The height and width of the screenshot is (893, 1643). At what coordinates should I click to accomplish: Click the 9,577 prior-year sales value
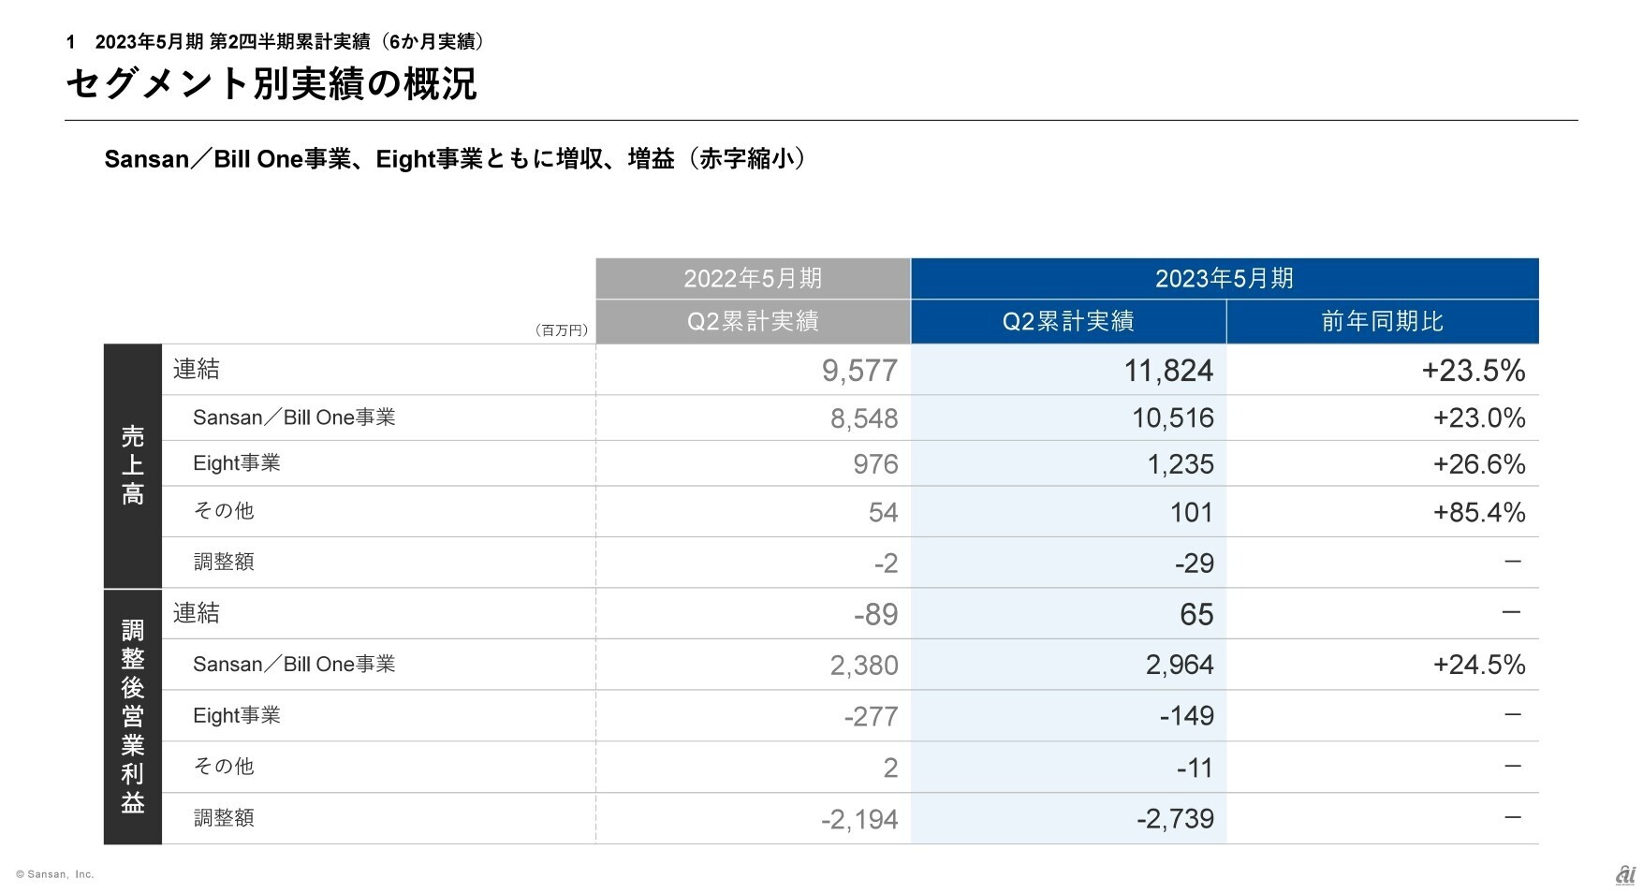coord(859,371)
